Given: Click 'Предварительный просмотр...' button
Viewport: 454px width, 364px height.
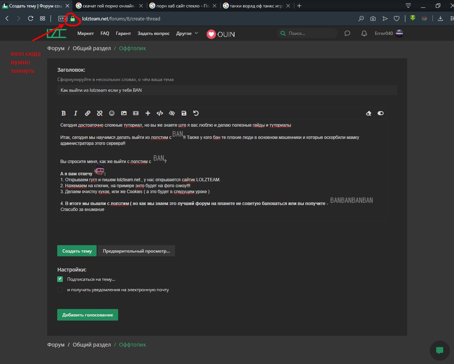Looking at the screenshot, I should coord(136,251).
